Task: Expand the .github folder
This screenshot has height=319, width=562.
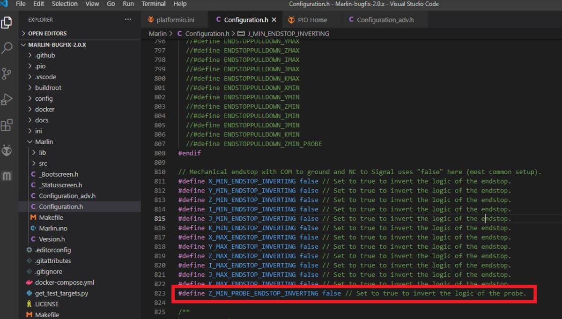Action: click(80, 55)
